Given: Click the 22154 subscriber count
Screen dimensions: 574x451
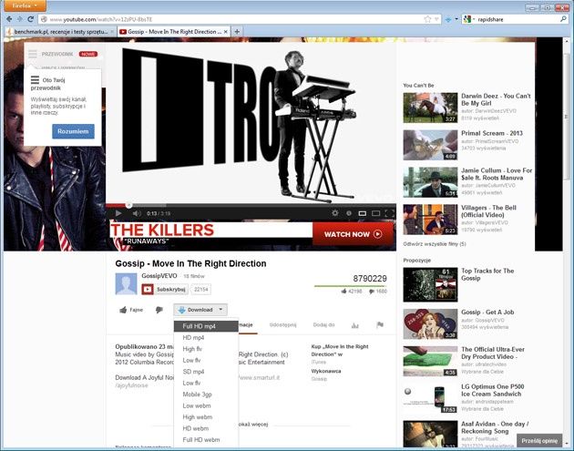Looking at the screenshot, I should pyautogui.click(x=200, y=289).
